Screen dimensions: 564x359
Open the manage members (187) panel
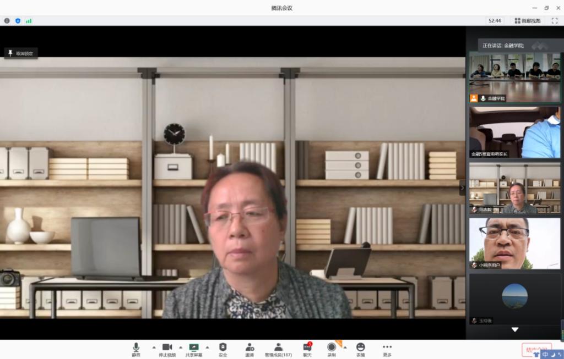(278, 349)
